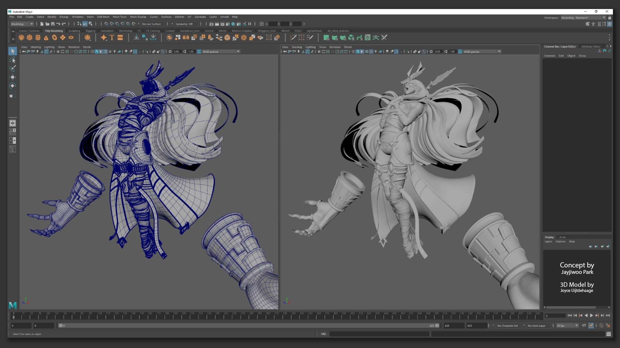This screenshot has width=620, height=348.
Task: Click the Undo arrow icon in the status line
Action: click(x=58, y=24)
